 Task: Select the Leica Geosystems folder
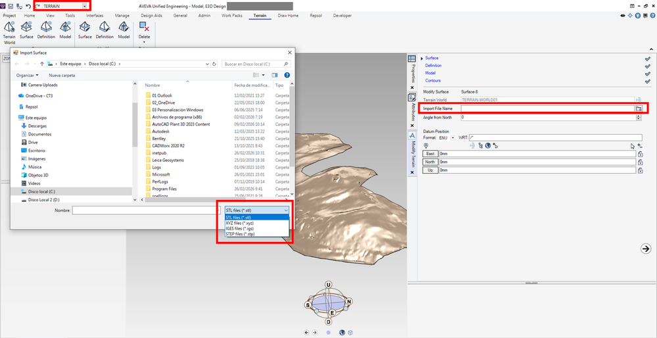coord(168,160)
